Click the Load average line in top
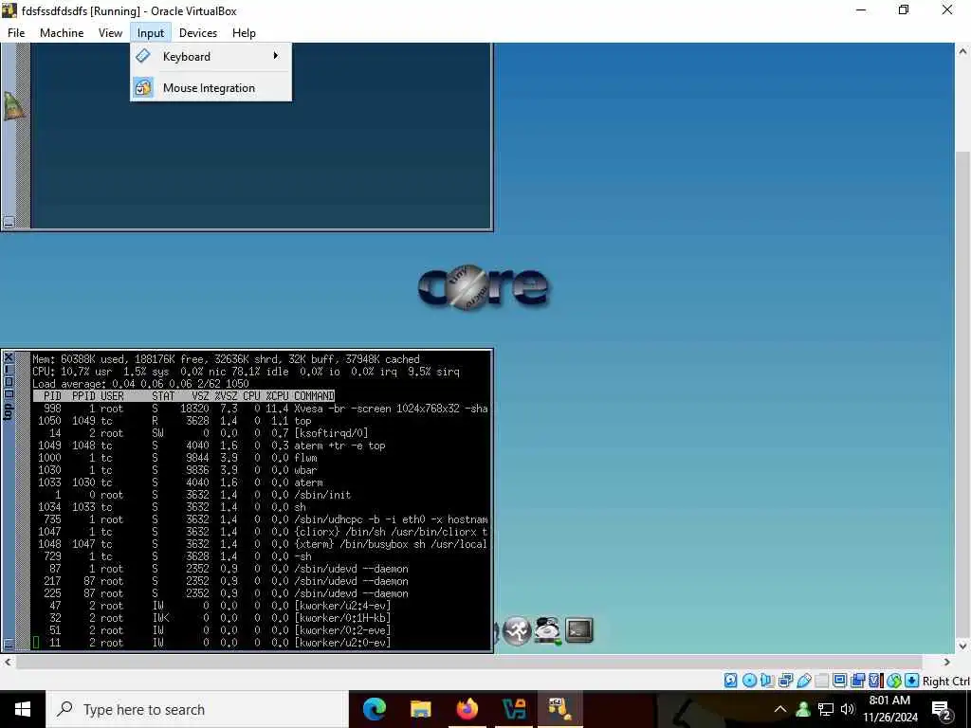 pyautogui.click(x=140, y=384)
